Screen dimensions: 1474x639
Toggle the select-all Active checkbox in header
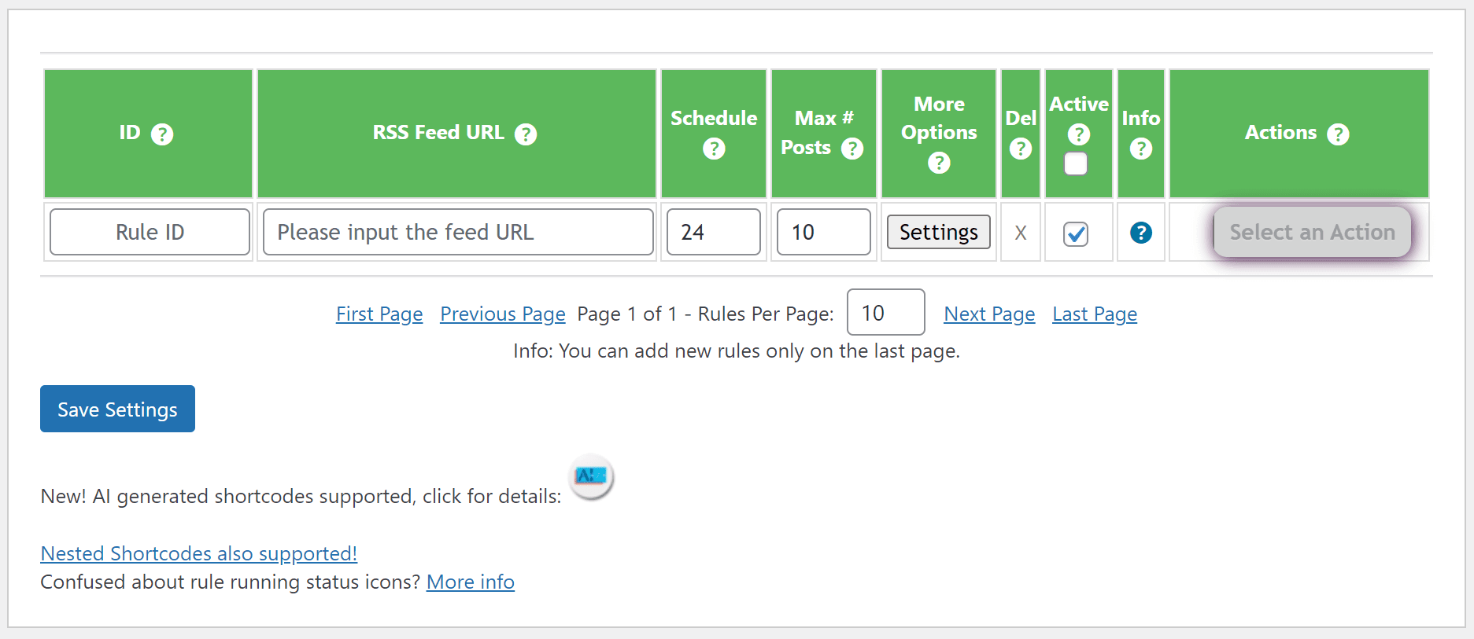1076,163
